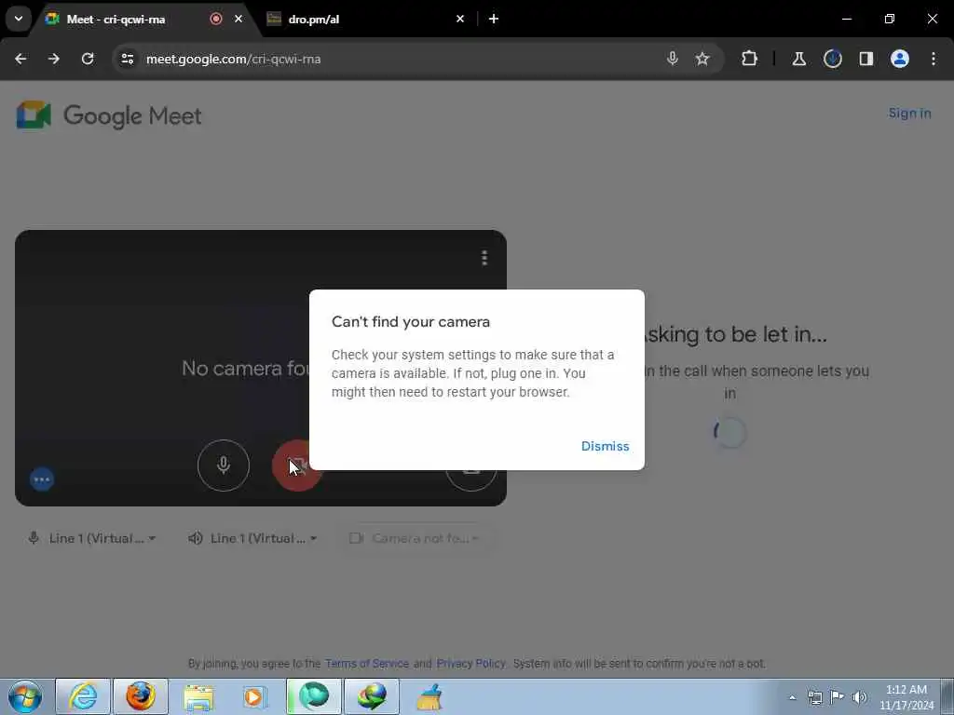The height and width of the screenshot is (715, 954).
Task: Open Firefox from the taskbar
Action: [x=141, y=696]
